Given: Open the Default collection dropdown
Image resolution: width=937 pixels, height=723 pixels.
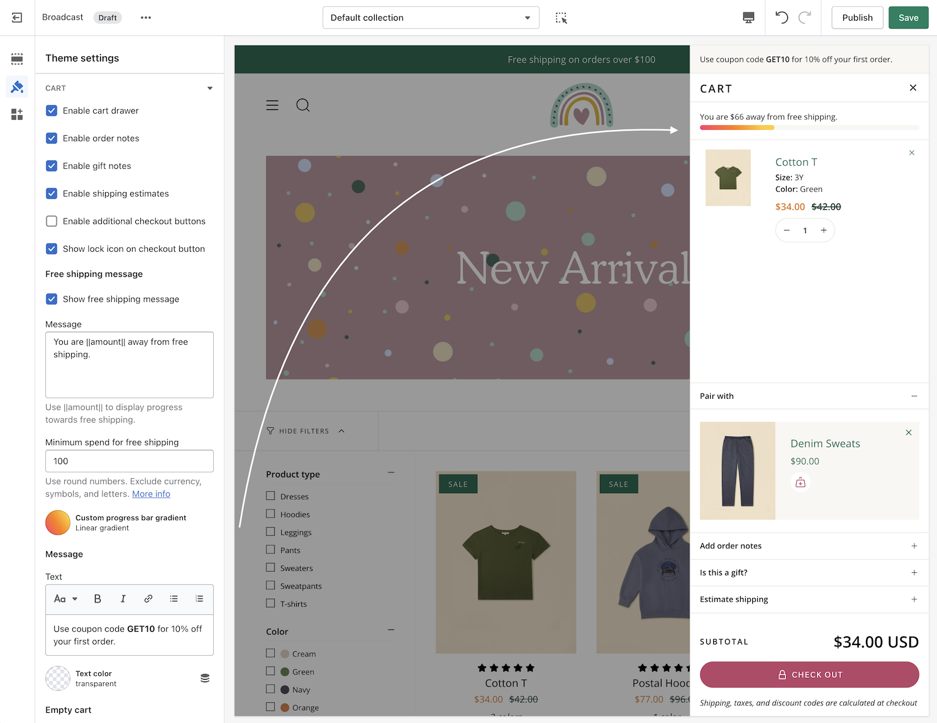Looking at the screenshot, I should (431, 18).
